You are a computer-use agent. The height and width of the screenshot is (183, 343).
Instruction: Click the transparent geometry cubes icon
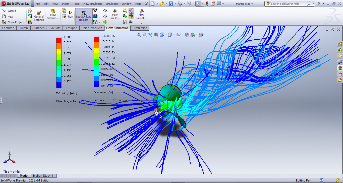click(131, 22)
